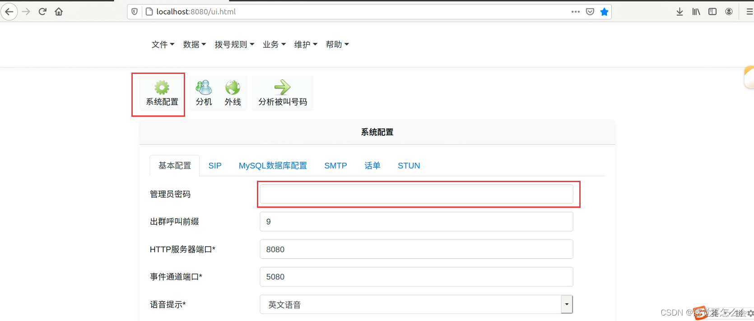Click the address bar URL localhost:8080/ui.html
Viewport: 754px width, 321px height.
point(196,12)
